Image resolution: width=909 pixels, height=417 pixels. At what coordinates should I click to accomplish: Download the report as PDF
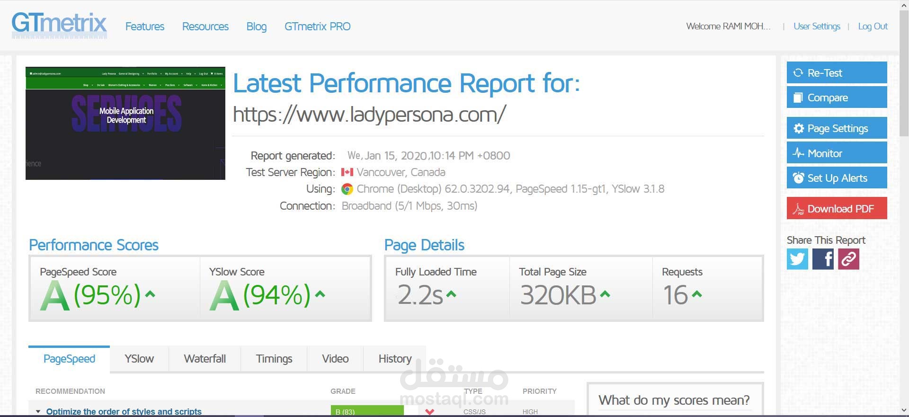click(x=837, y=208)
